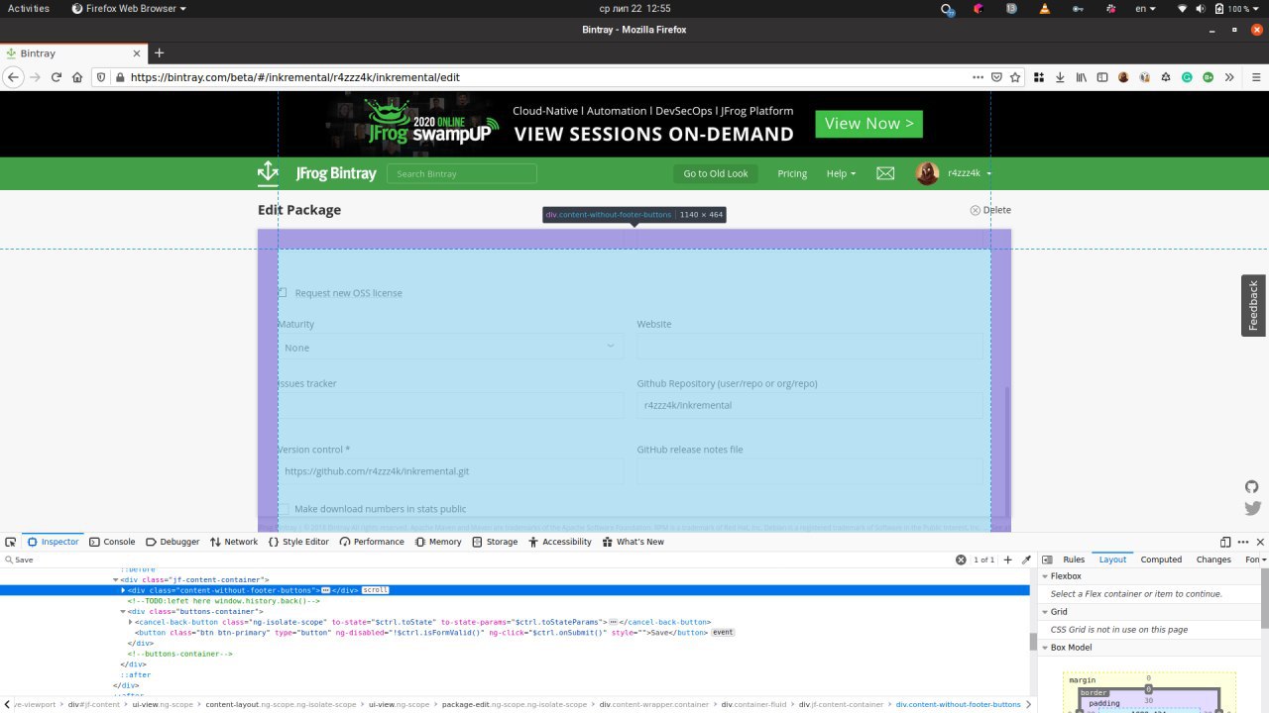Focus the Issues tracker input field
The width and height of the screenshot is (1269, 713).
coord(450,405)
